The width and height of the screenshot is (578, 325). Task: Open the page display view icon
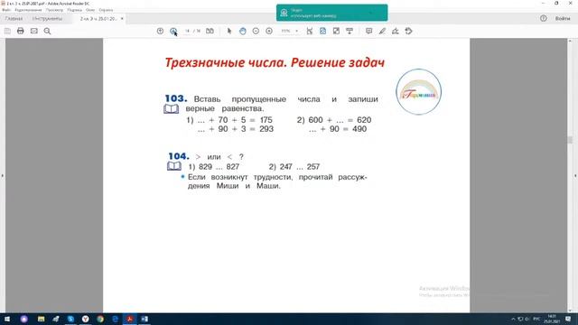point(210,31)
